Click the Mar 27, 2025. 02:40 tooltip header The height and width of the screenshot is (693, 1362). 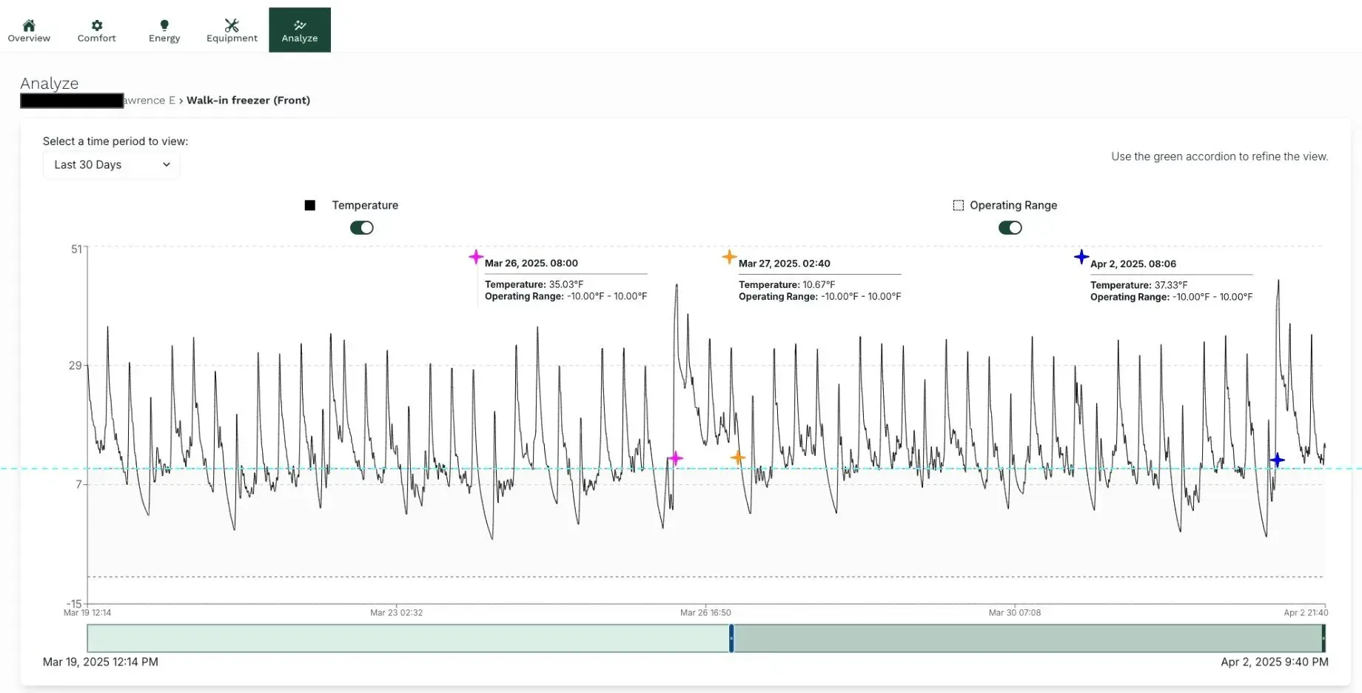(785, 264)
